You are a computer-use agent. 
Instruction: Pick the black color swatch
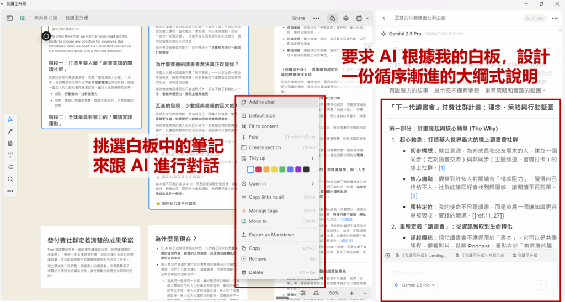coord(306,169)
